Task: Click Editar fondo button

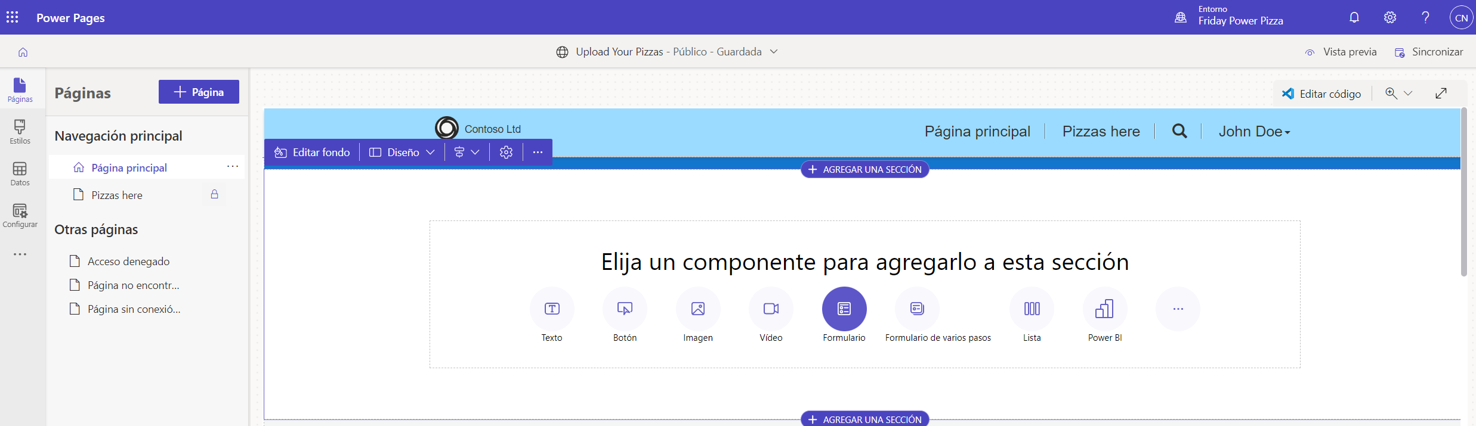Action: (312, 153)
